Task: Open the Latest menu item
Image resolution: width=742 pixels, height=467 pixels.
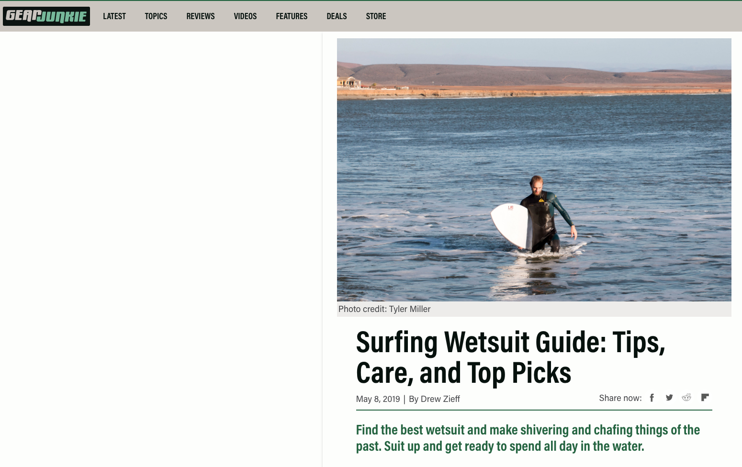Action: pyautogui.click(x=114, y=16)
